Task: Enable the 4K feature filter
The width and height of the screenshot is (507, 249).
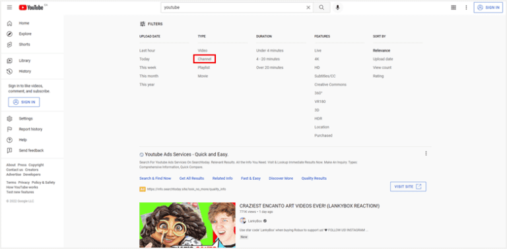Action: [x=317, y=59]
